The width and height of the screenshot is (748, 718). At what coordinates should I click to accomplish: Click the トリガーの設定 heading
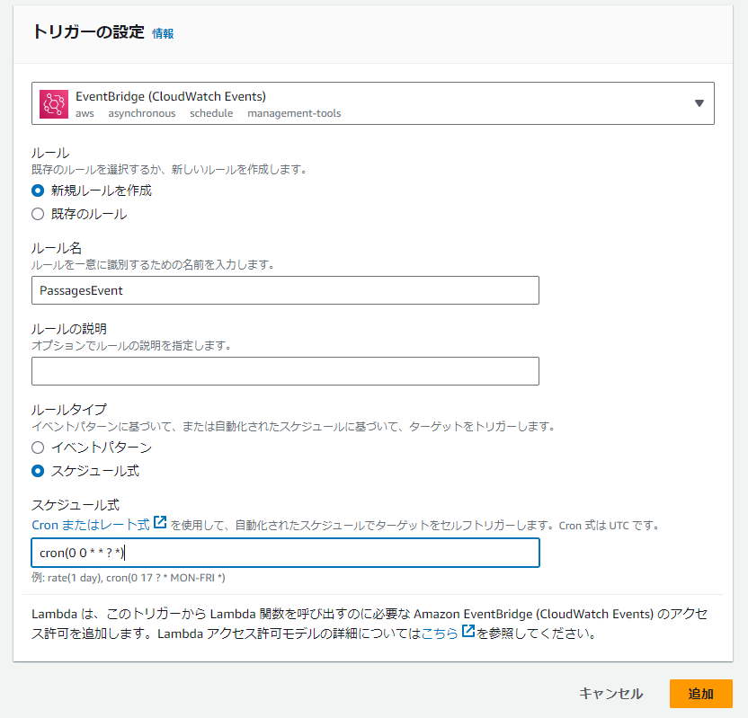coord(88,32)
